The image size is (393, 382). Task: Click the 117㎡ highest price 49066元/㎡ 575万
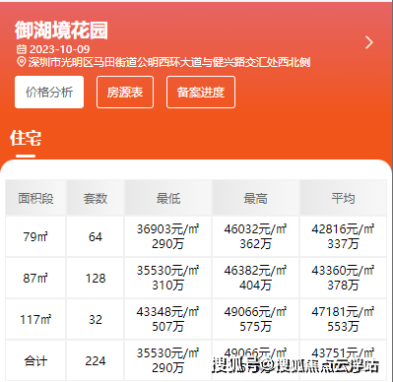[255, 319]
